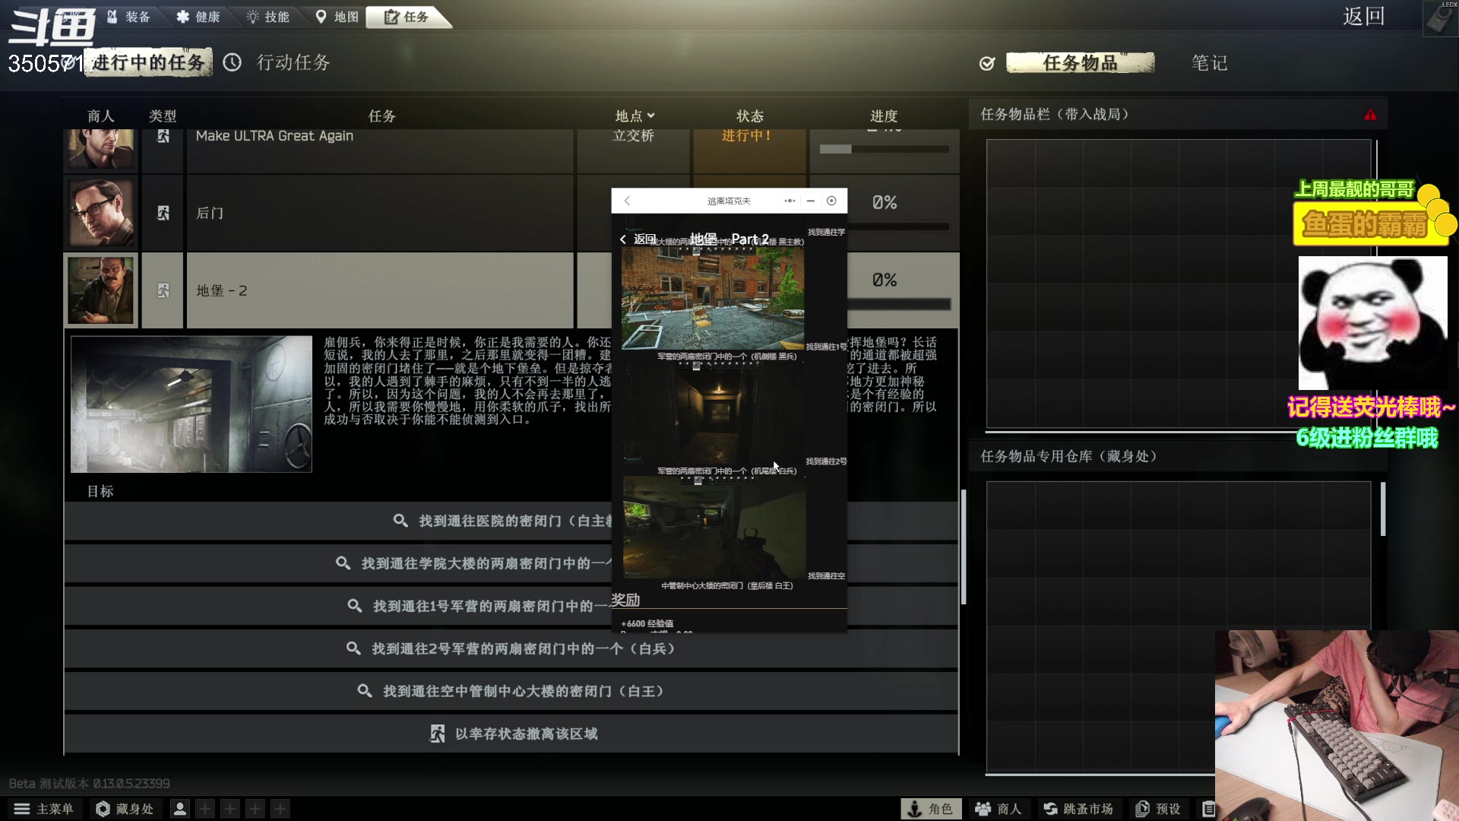Select objective 找到通往2号军营的两扇密闭门中的一个

tap(511, 648)
